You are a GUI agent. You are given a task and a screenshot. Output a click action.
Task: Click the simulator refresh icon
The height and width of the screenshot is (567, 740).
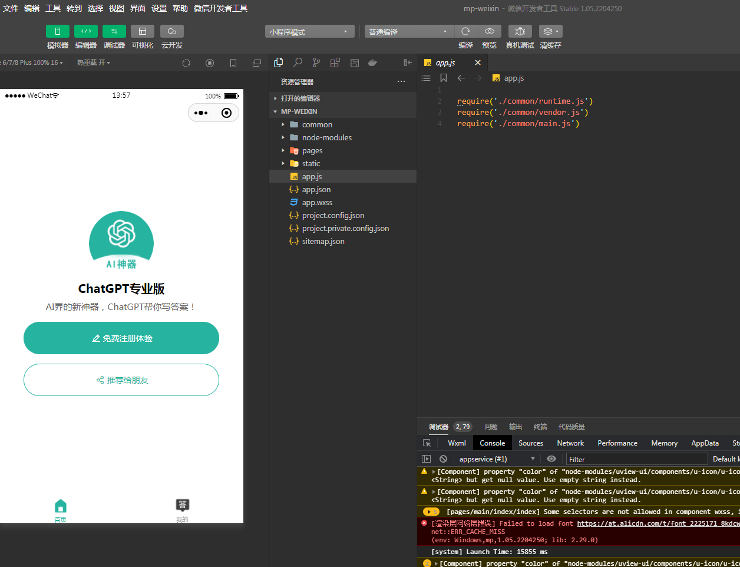(186, 63)
